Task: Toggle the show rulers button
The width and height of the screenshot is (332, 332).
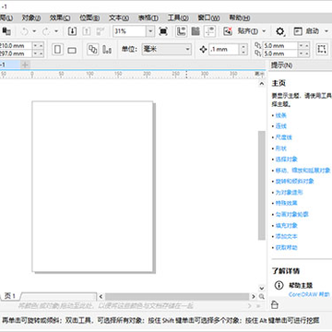Action: pos(182,31)
